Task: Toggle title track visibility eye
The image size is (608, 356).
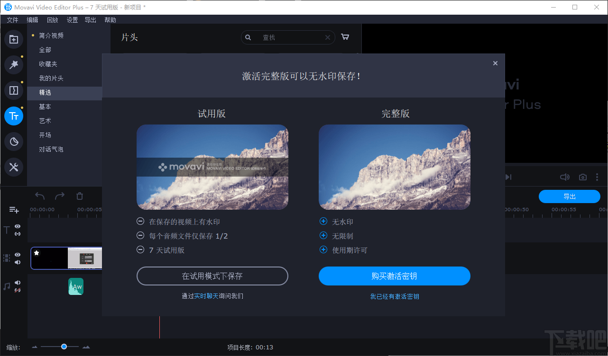Action: (x=18, y=227)
